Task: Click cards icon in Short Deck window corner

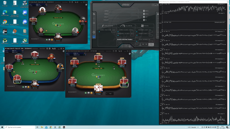Action: (x=130, y=54)
